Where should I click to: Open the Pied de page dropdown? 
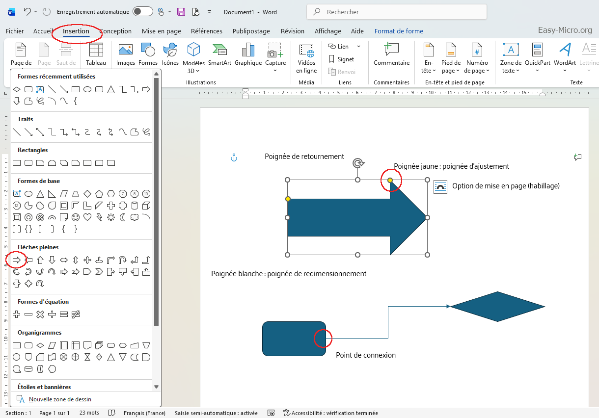point(451,67)
